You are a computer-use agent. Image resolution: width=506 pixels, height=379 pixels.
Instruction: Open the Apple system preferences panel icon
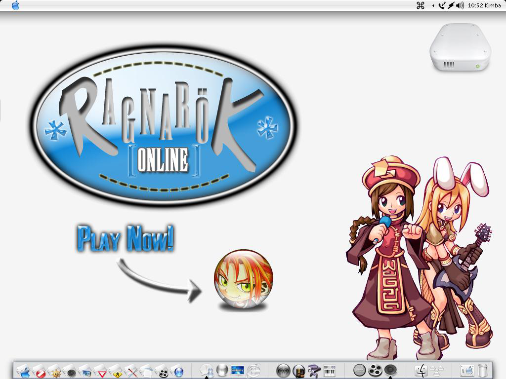467,371
